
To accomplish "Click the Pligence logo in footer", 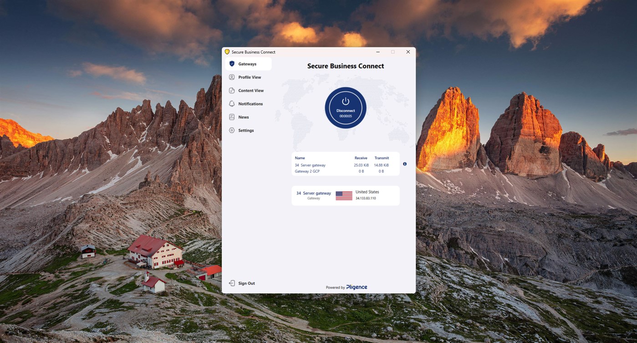I will [357, 287].
